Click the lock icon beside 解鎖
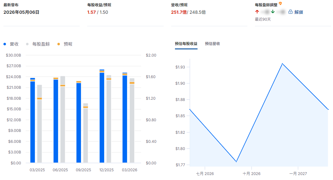This screenshot has height=180, width=333. click(x=290, y=12)
